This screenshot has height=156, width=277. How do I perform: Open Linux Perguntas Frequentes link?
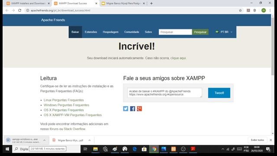pos(64,100)
